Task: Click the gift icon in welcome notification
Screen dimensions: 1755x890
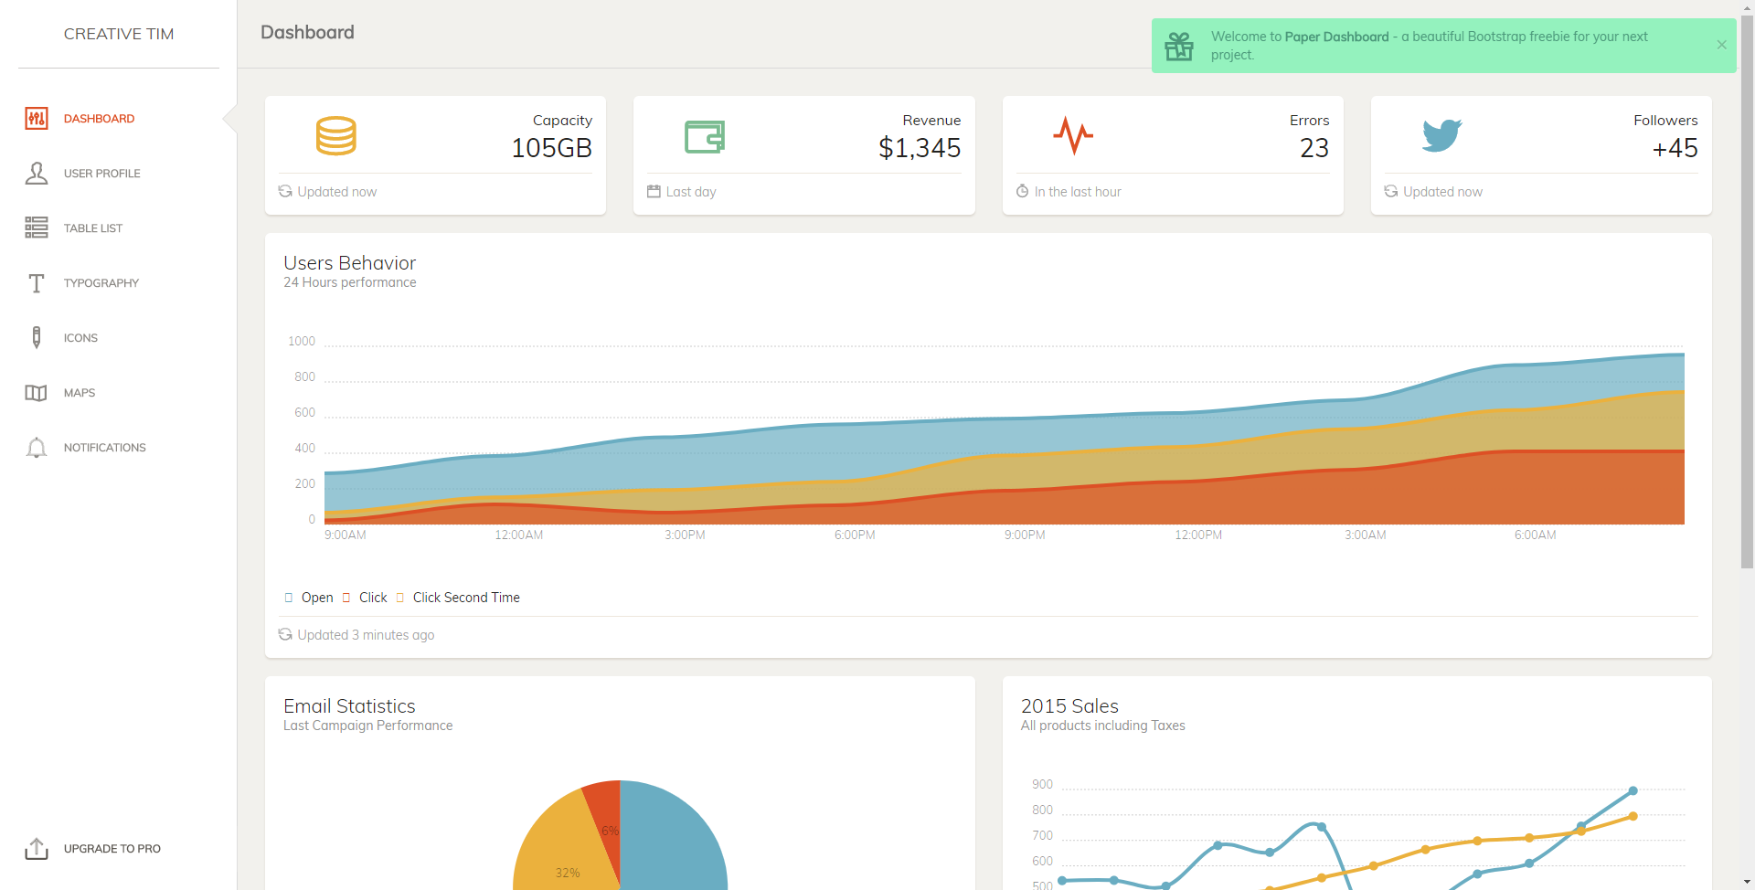Action: pyautogui.click(x=1179, y=46)
